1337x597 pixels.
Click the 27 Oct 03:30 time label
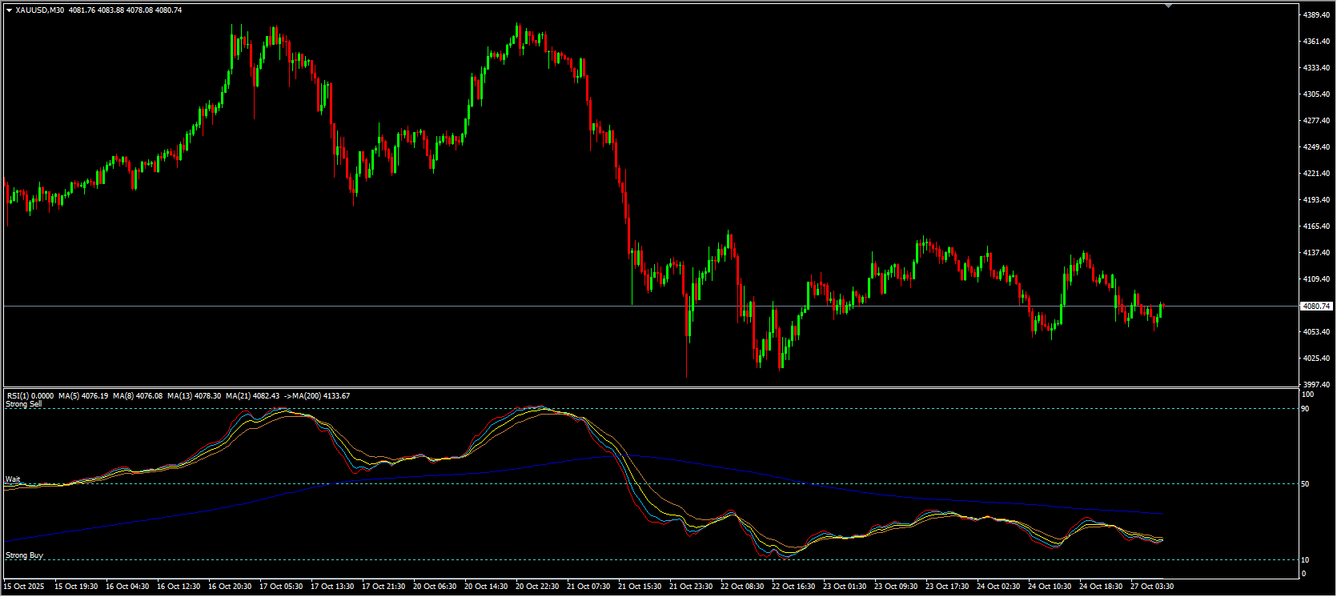1152,587
